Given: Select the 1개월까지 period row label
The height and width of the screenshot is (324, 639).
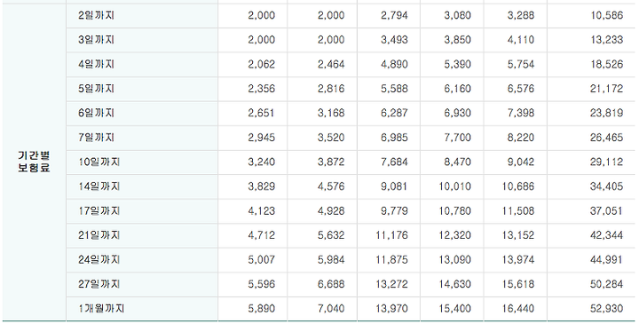Looking at the screenshot, I should pos(101,309).
